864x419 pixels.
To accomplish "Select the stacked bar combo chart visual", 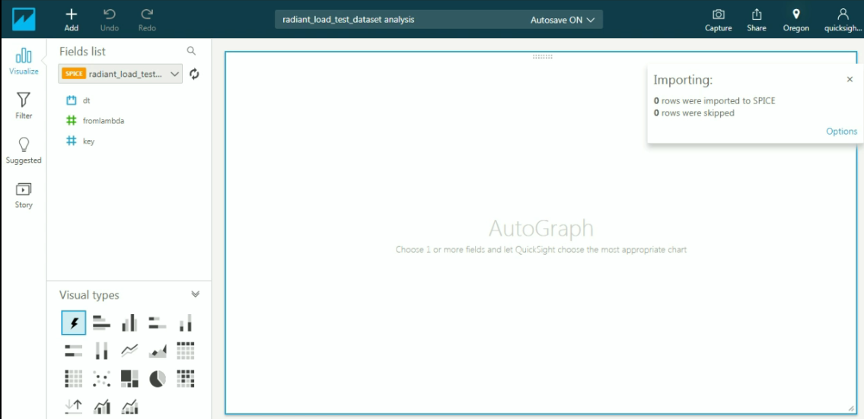I will [129, 406].
